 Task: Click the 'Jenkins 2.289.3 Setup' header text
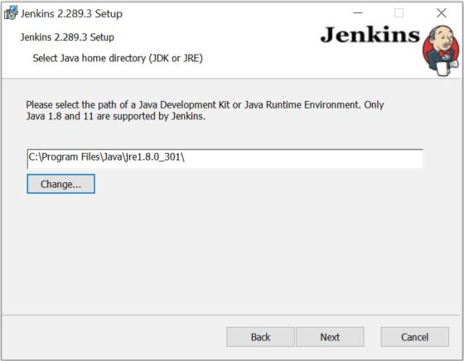point(67,37)
